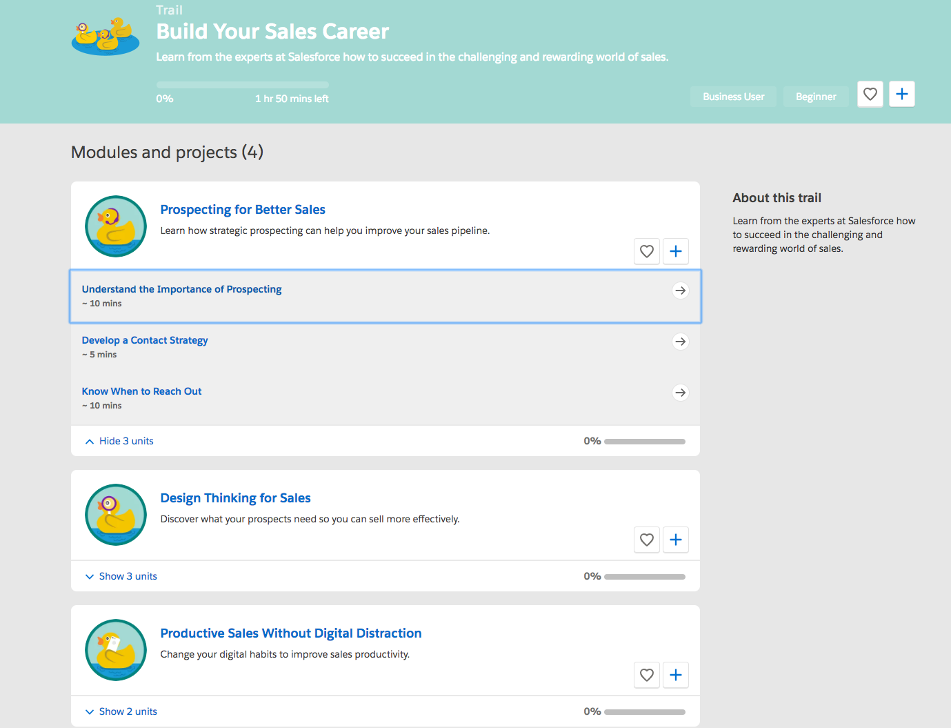Click the Prospecting for Better Sales duck badge
Image resolution: width=951 pixels, height=728 pixels.
click(x=116, y=226)
